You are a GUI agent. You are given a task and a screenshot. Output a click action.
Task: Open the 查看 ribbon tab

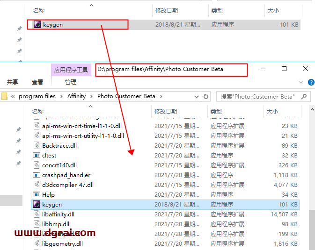37,82
